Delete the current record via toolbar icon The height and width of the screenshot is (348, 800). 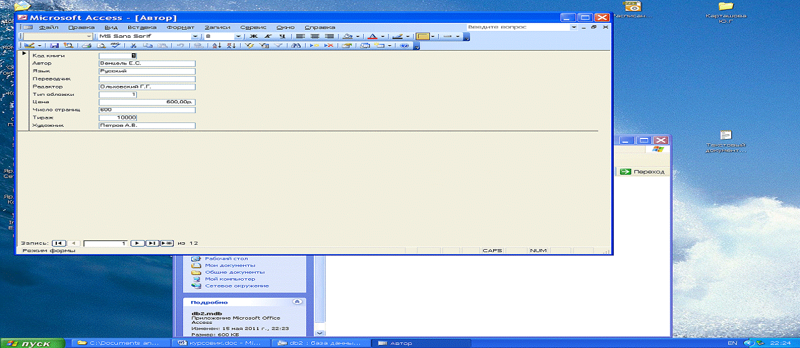pyautogui.click(x=329, y=46)
